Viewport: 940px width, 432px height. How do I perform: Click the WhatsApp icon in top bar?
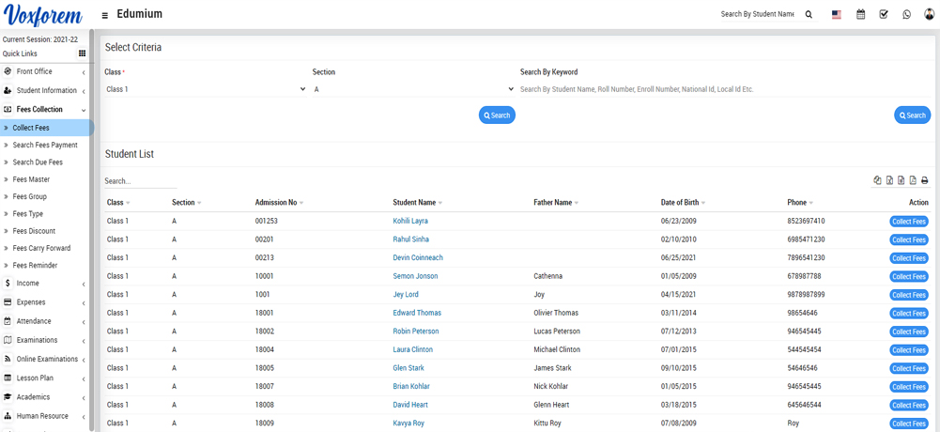(906, 14)
